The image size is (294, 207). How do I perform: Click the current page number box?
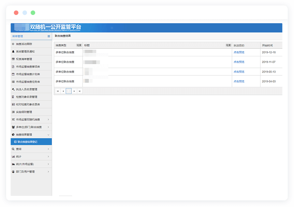point(69,91)
